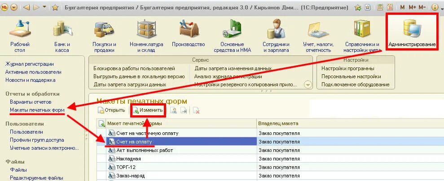Open Выгрузить данные в локальную версию
444x181 pixels.
tap(139, 76)
